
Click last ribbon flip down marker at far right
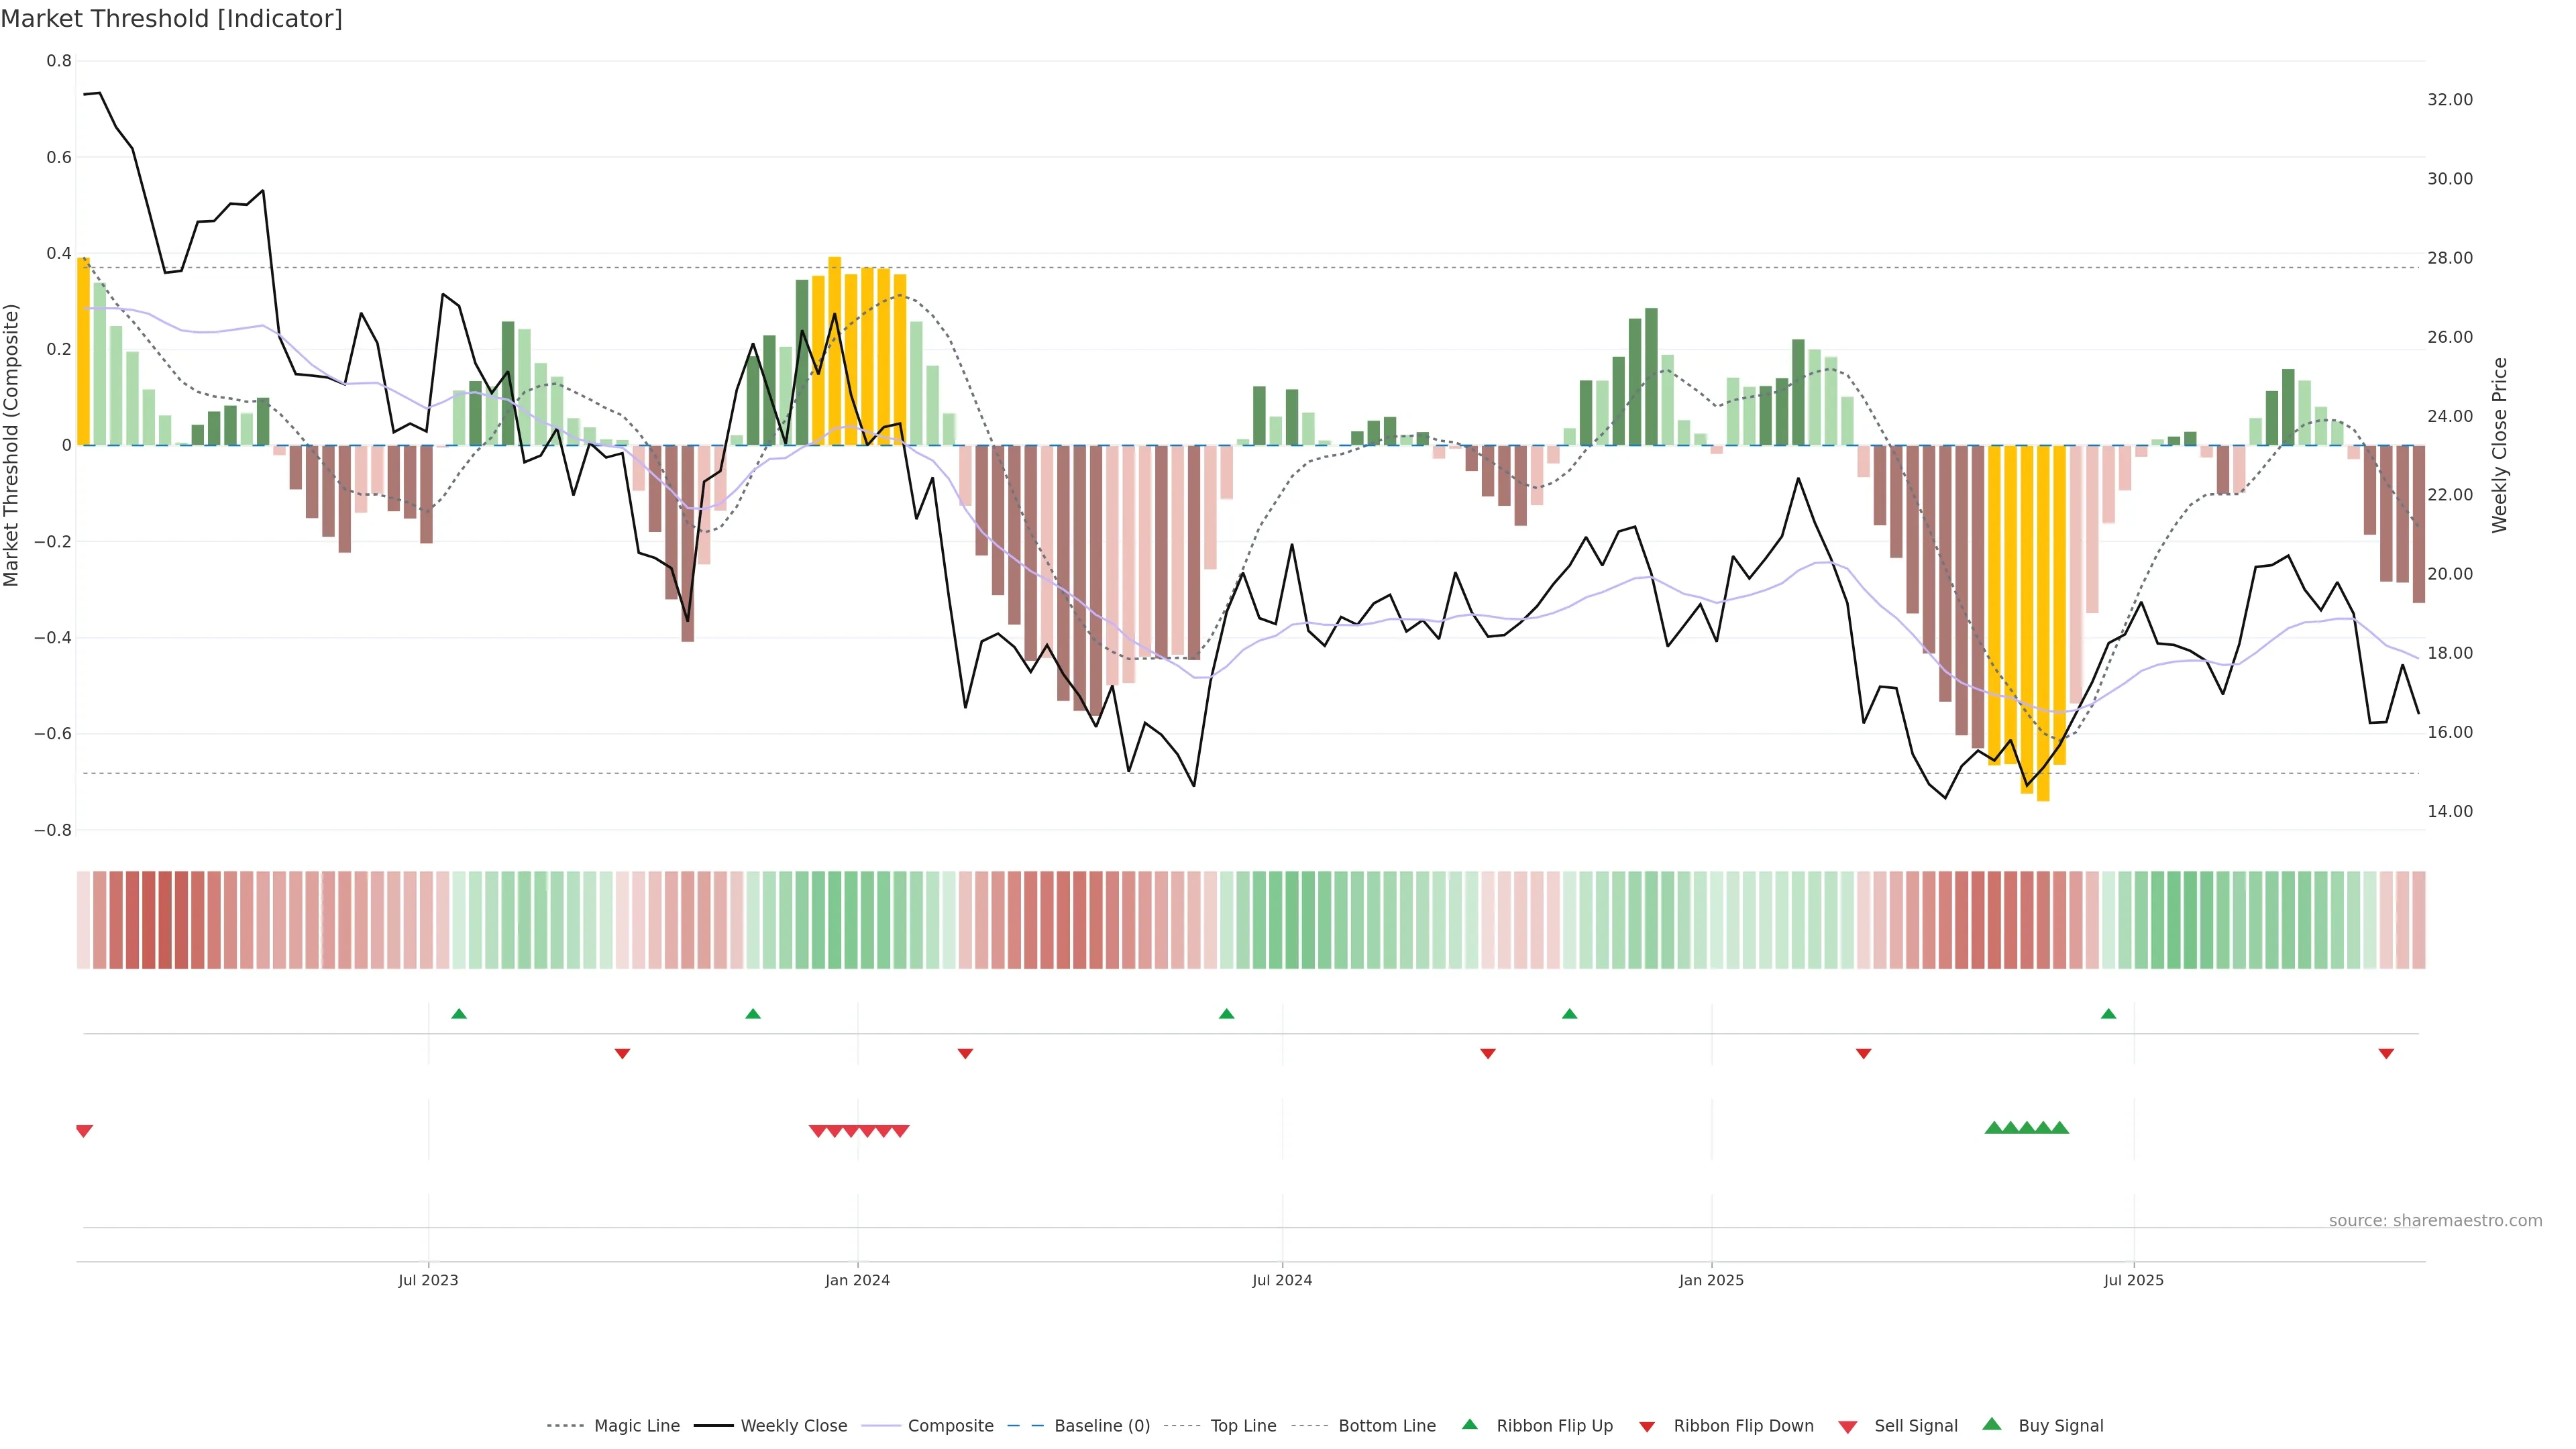pos(2386,1053)
